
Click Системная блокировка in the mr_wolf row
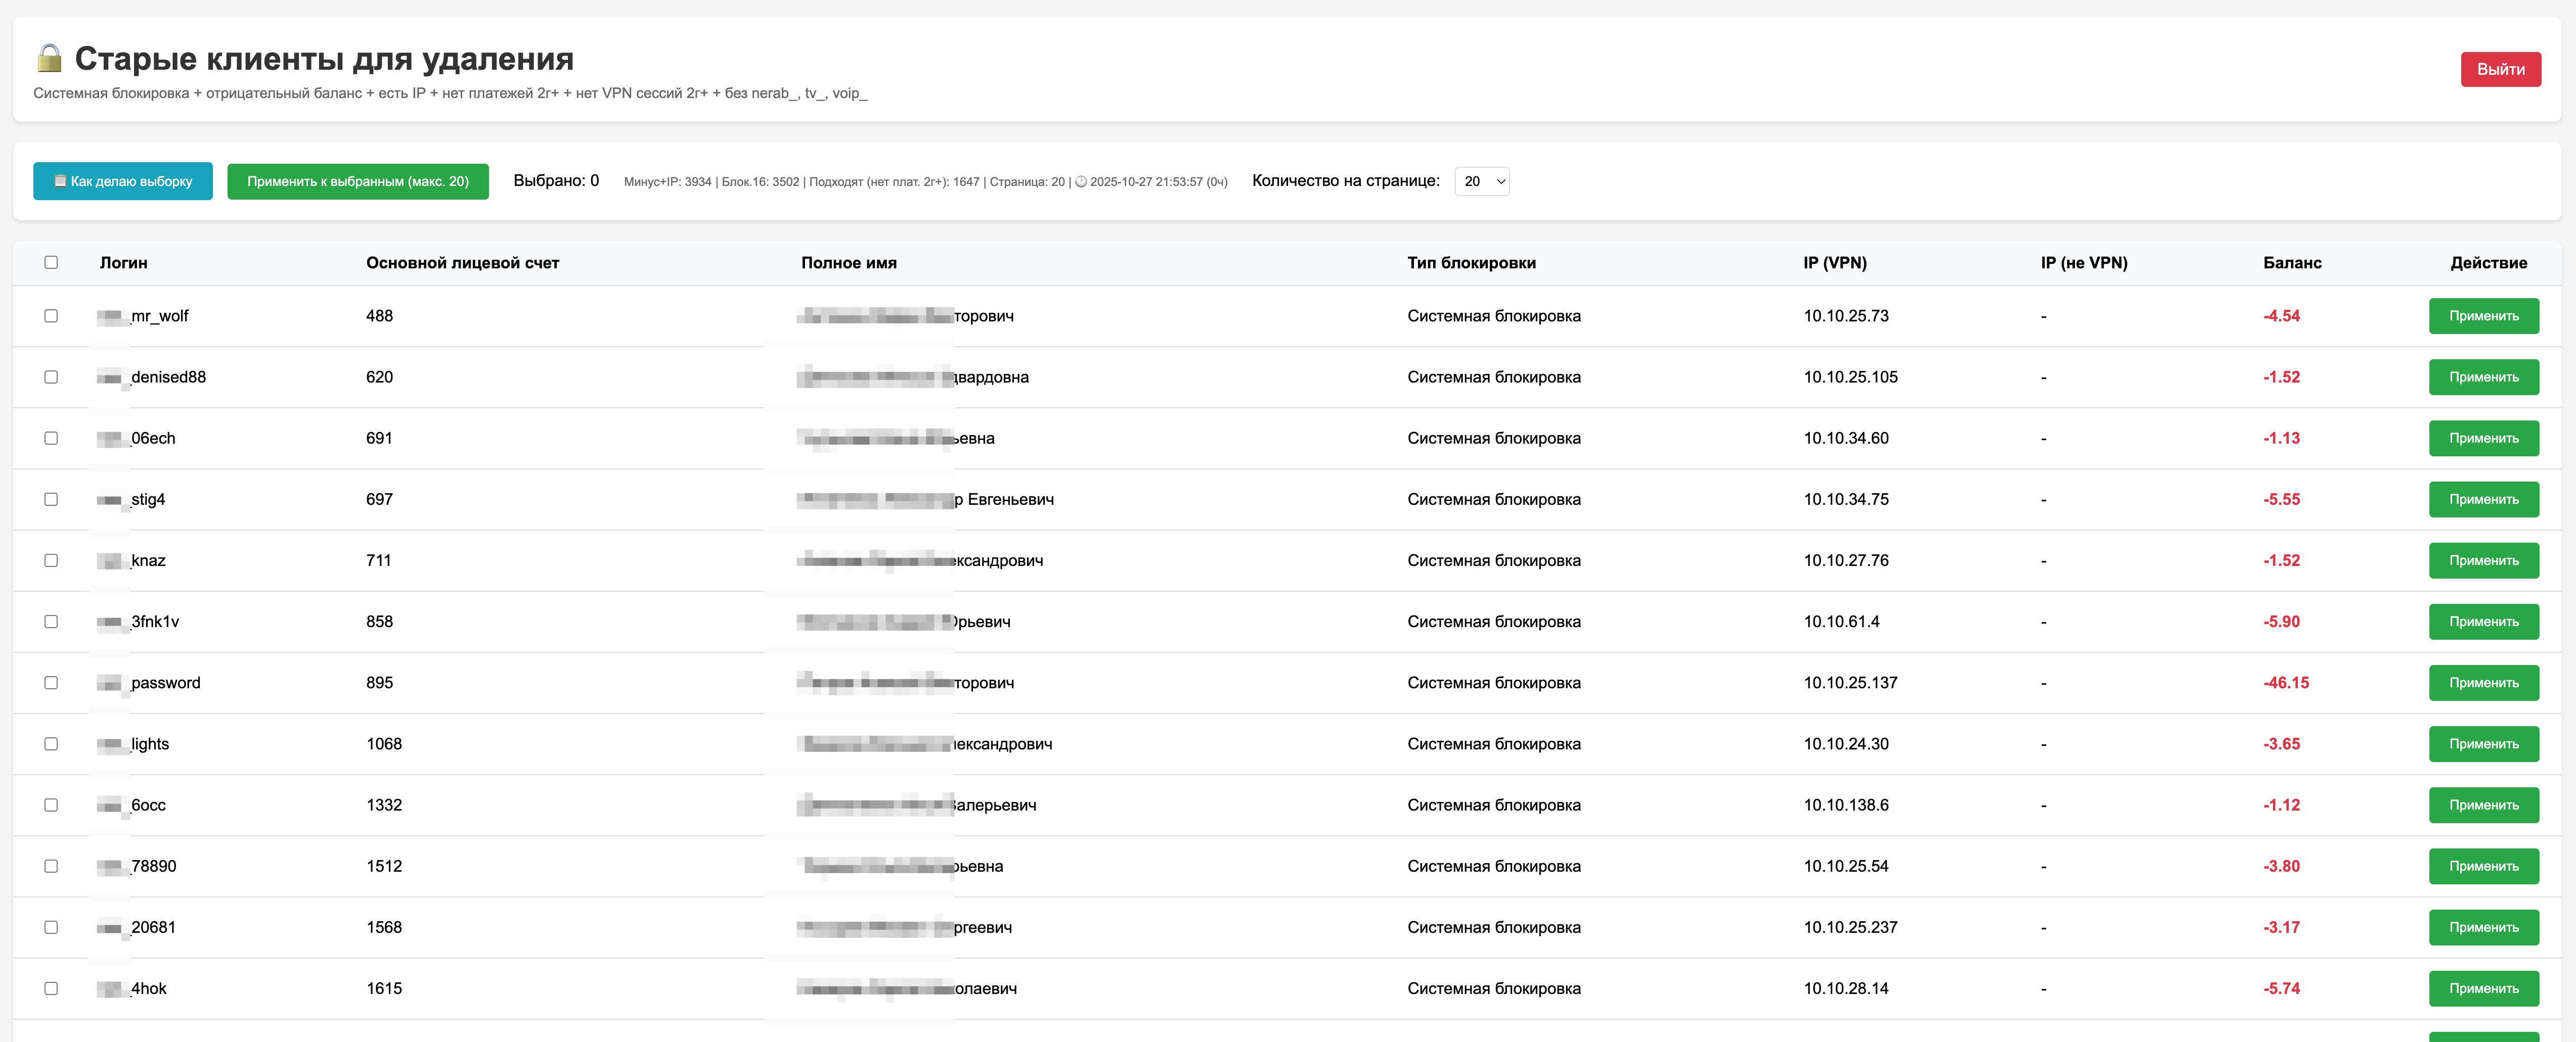[x=1494, y=316]
